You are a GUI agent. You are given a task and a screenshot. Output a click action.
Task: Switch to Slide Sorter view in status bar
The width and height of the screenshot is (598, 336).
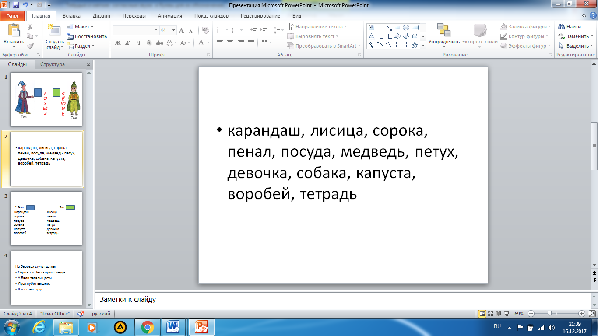(x=491, y=314)
